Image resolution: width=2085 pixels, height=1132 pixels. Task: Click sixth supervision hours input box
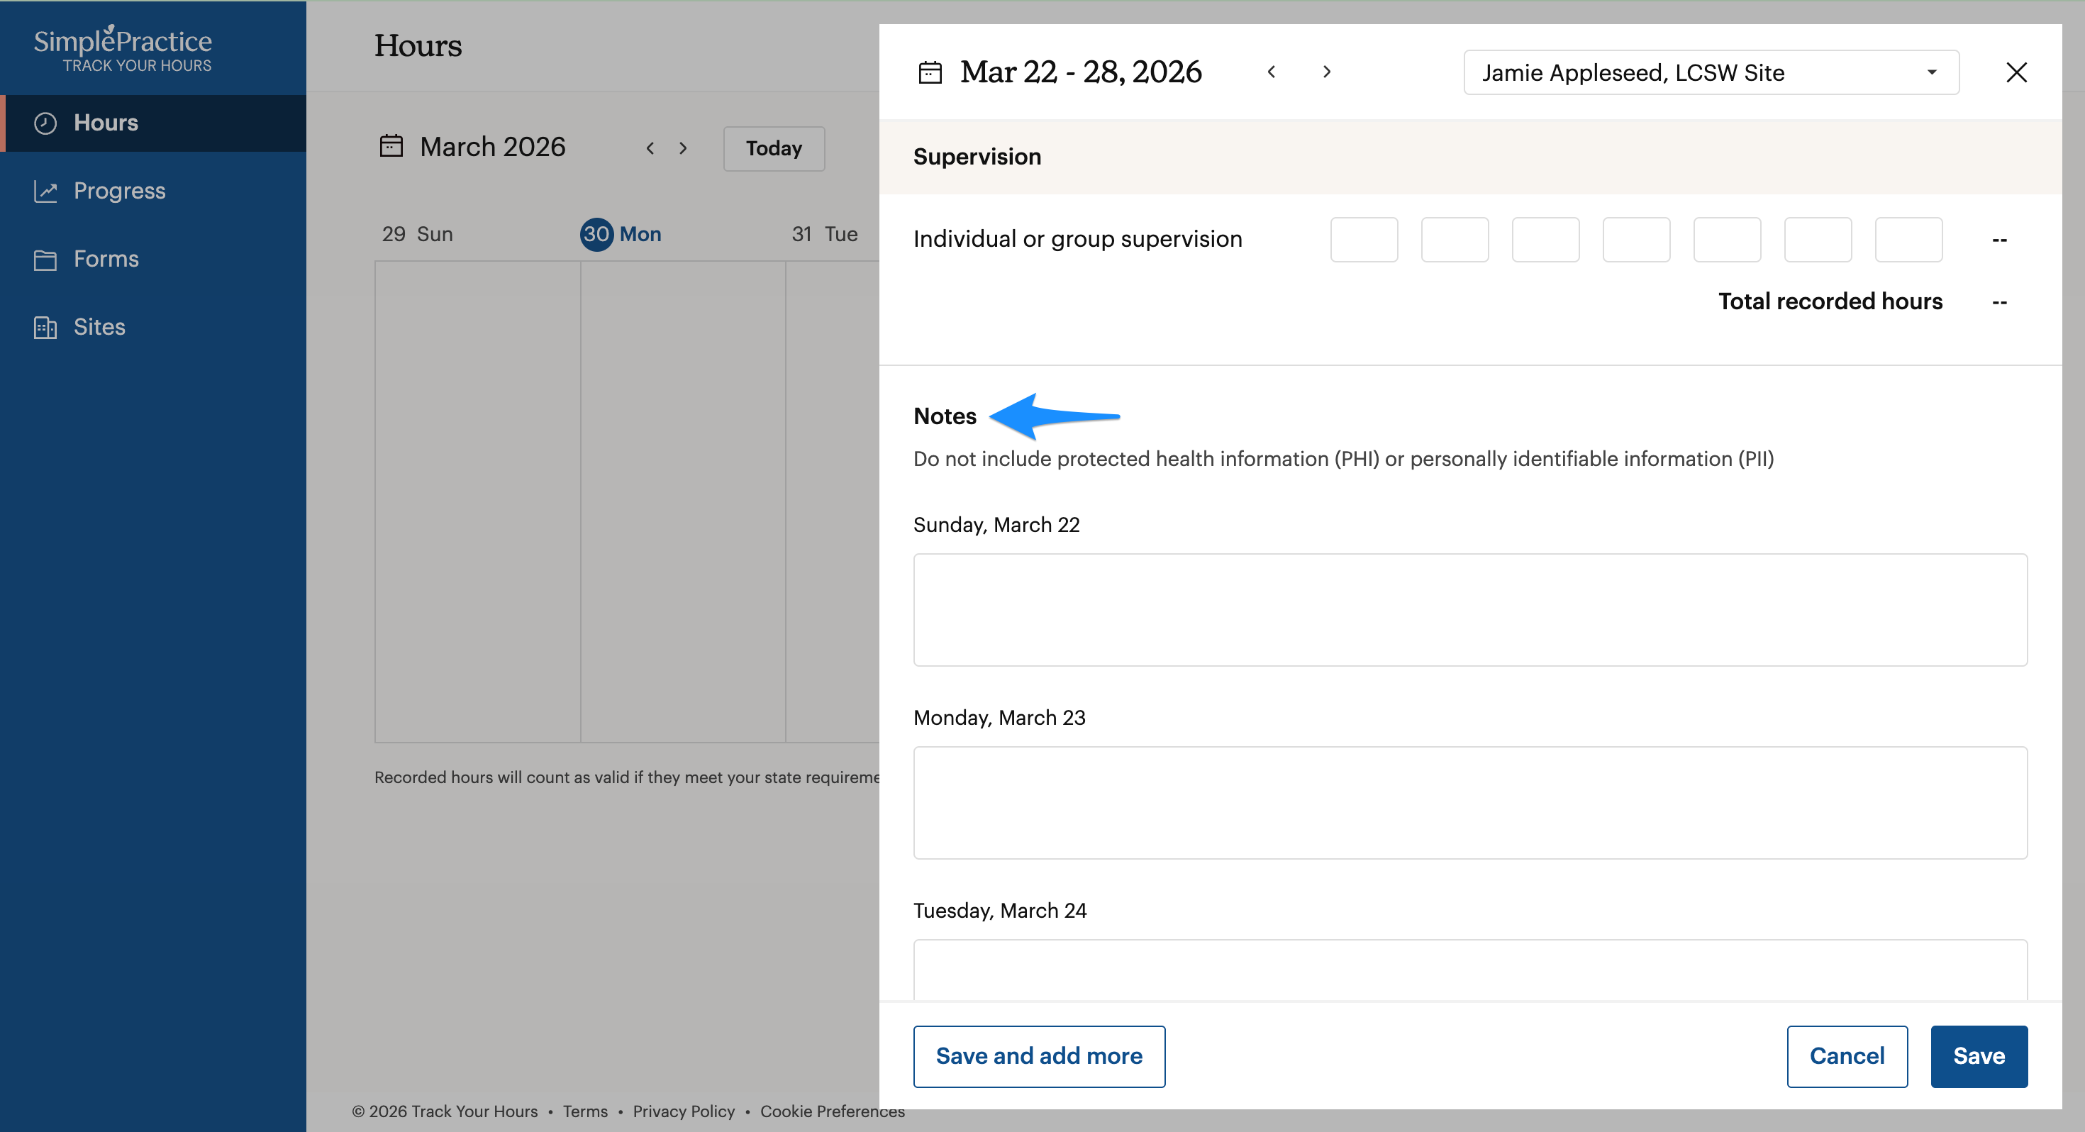coord(1818,240)
